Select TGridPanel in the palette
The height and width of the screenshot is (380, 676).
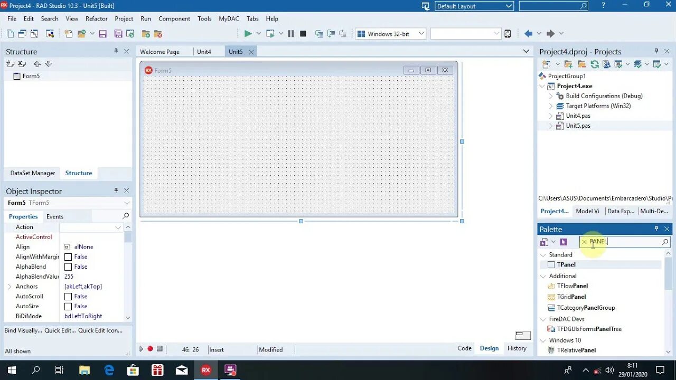point(571,297)
